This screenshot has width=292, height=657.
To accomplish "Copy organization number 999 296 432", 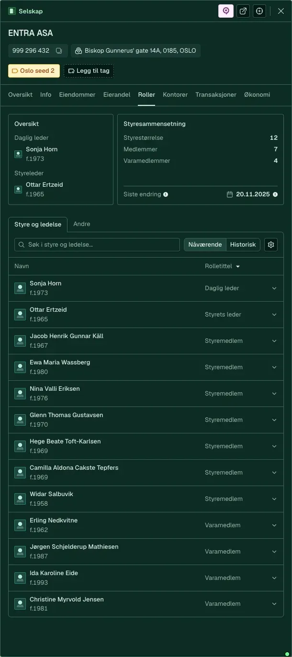I will 59,51.
